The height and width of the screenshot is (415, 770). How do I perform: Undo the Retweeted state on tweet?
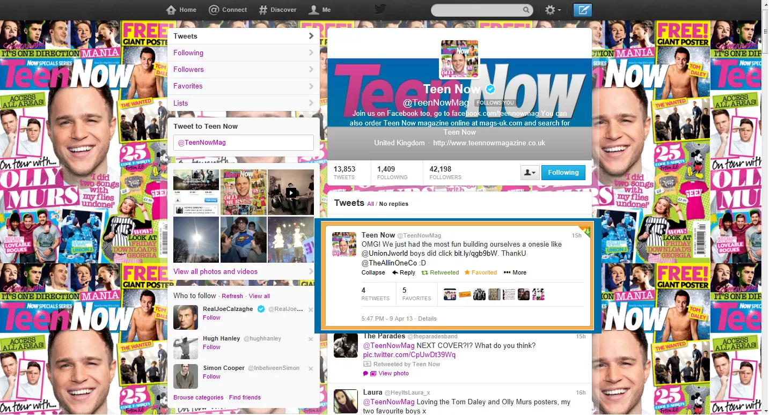click(440, 272)
